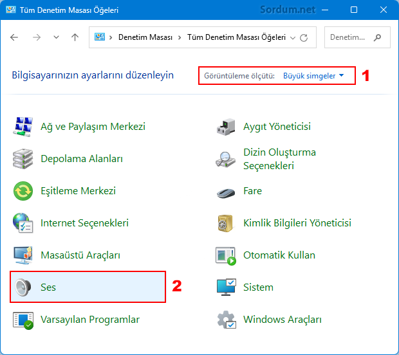
Task: Open the Internet Seçenekleri link
Action: coord(84,223)
